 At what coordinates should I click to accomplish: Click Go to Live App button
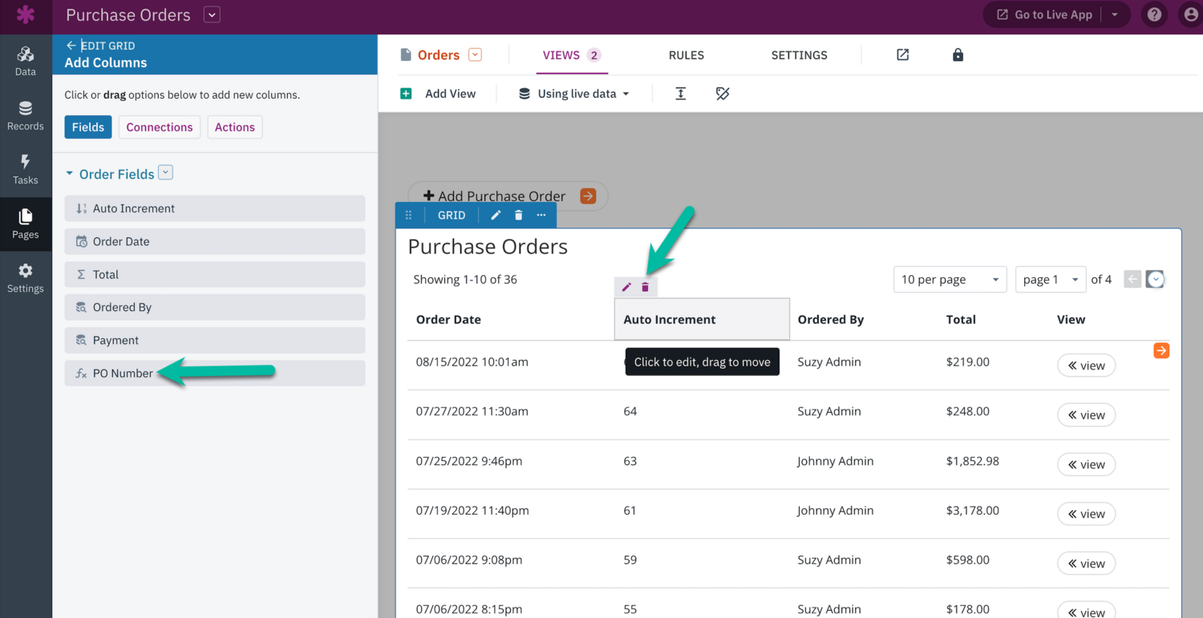1043,15
